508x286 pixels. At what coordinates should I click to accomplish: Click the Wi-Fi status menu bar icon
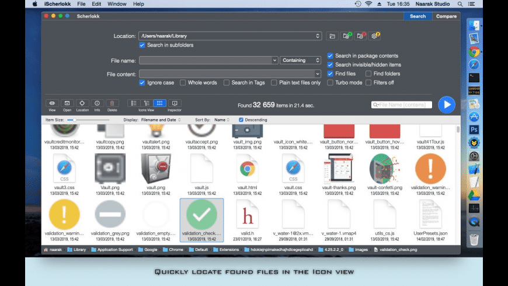pyautogui.click(x=368, y=4)
